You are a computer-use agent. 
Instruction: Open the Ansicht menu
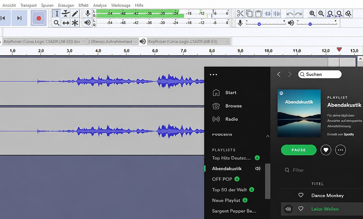coord(9,5)
